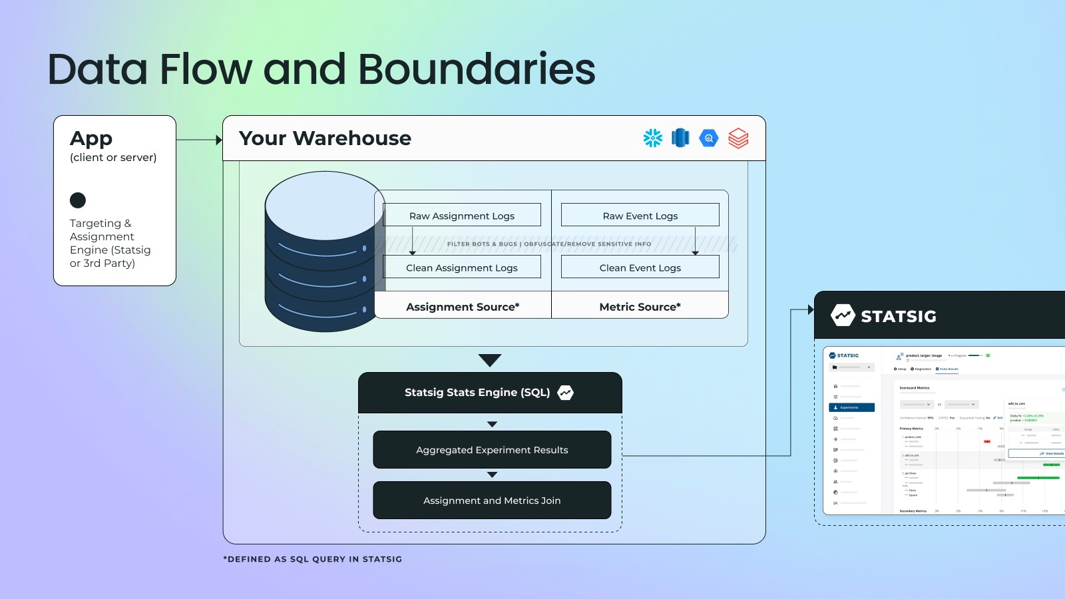Click the Assignment Source* label
The image size is (1065, 599).
(x=463, y=307)
